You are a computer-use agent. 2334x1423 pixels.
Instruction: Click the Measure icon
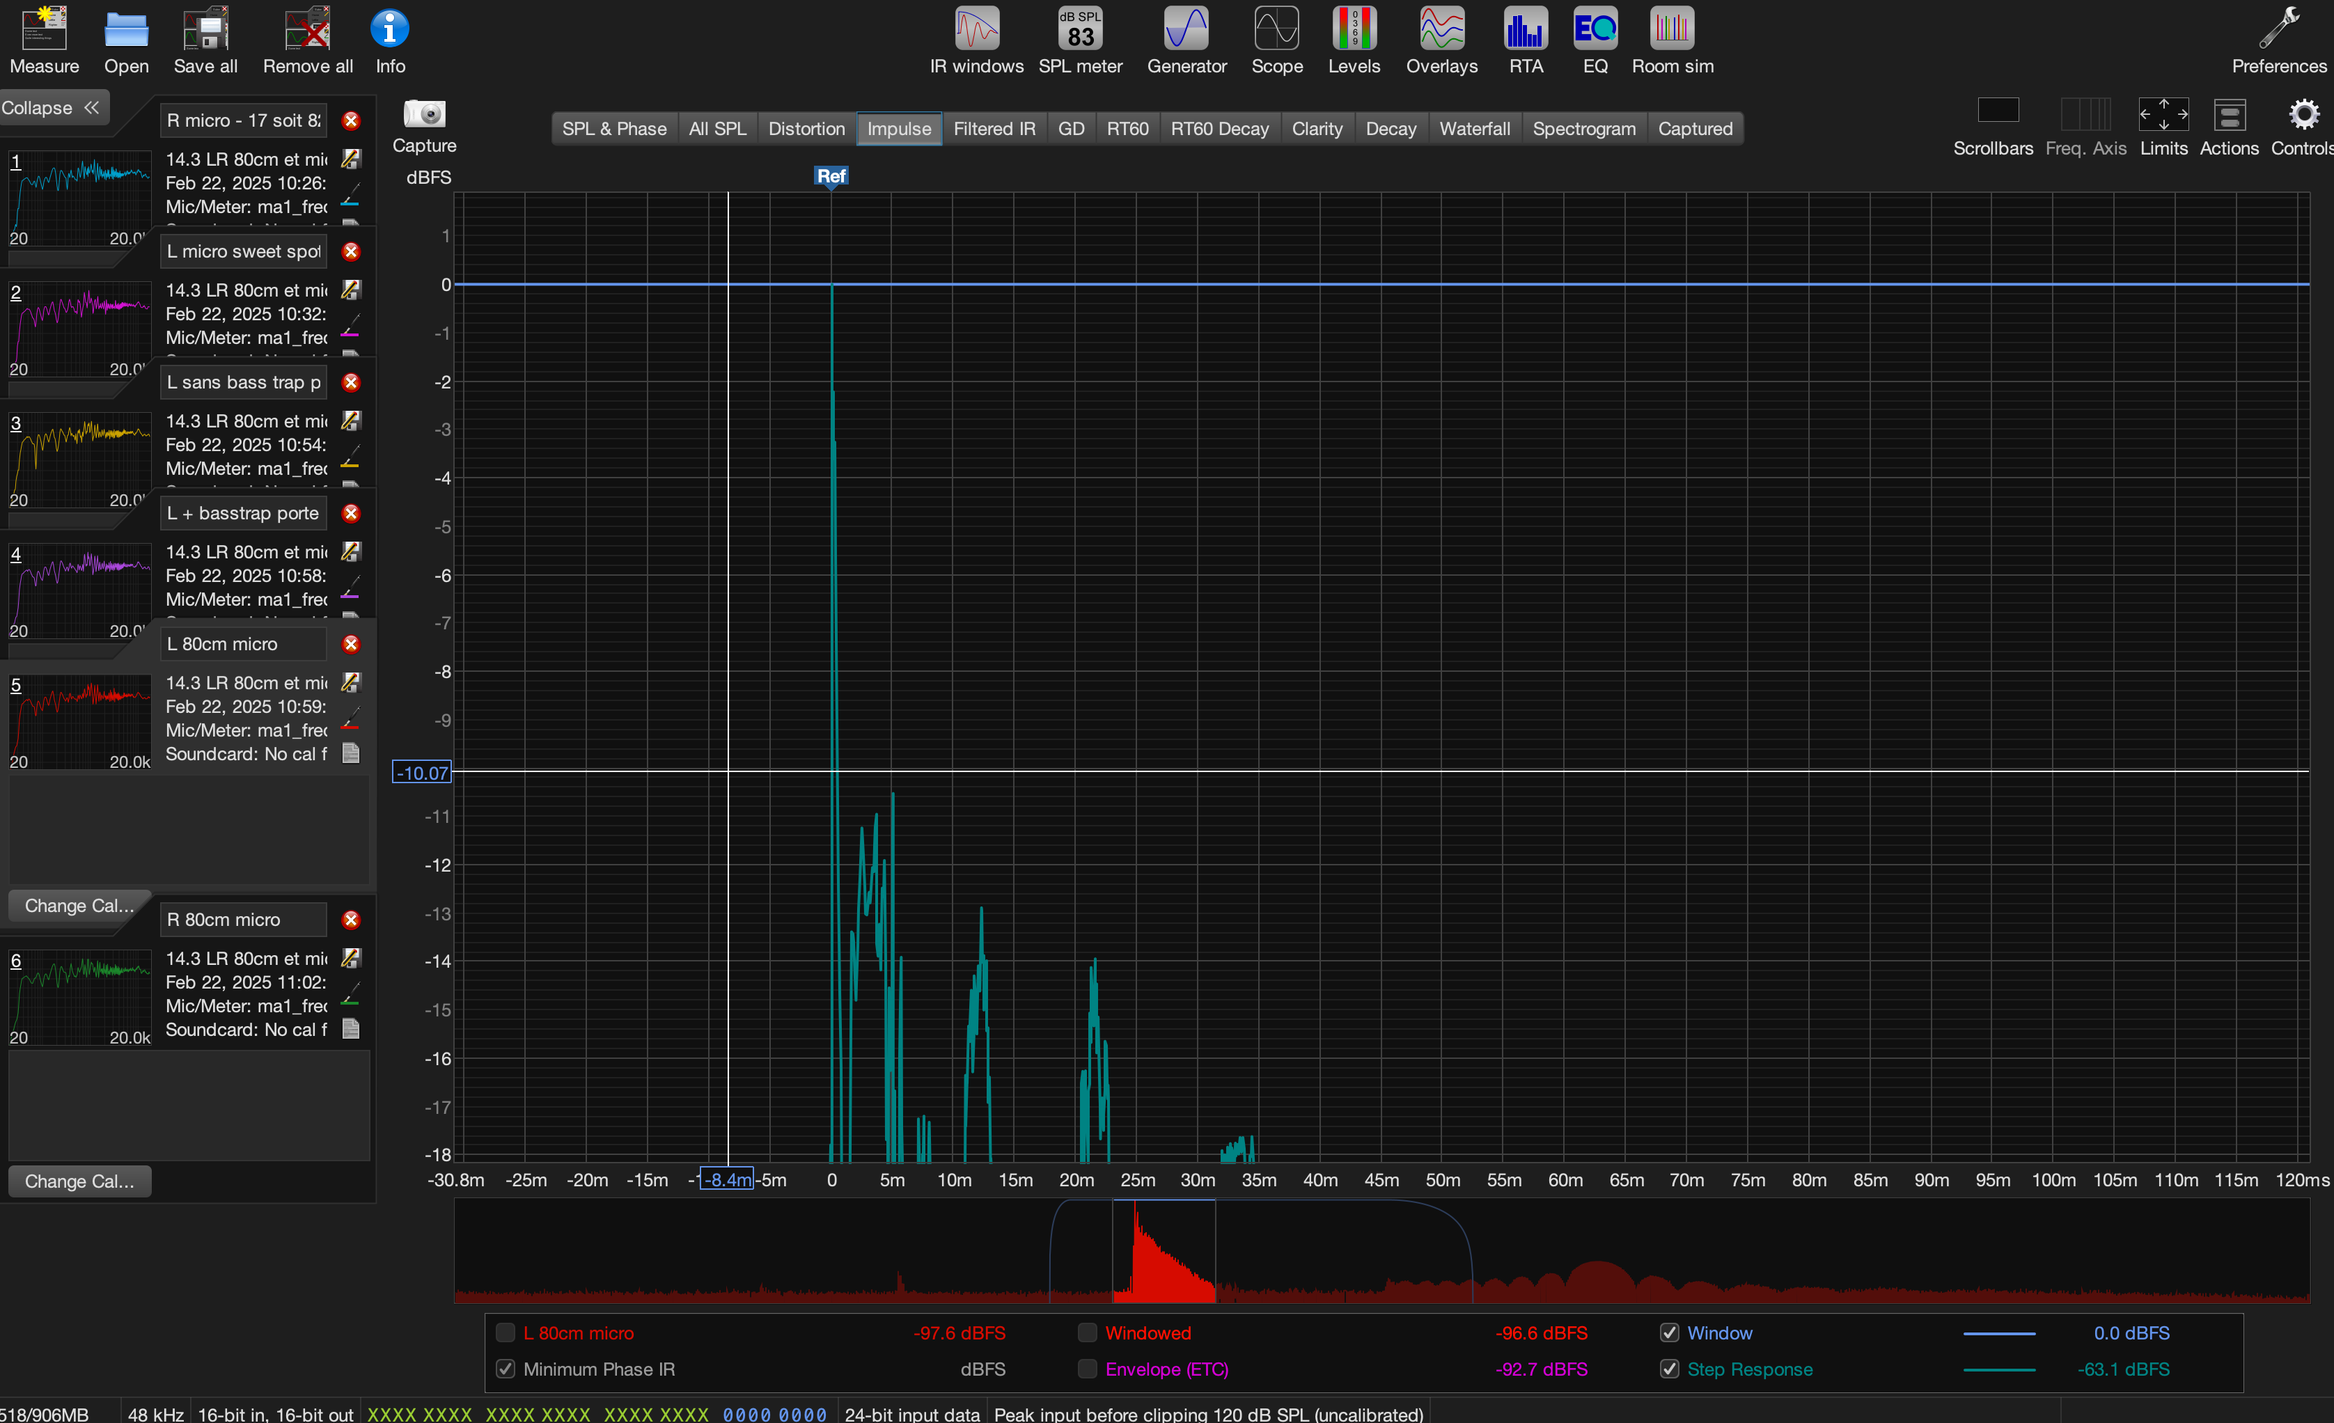pyautogui.click(x=44, y=29)
